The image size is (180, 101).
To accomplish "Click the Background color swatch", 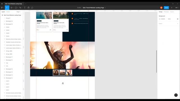I will tap(160, 19).
